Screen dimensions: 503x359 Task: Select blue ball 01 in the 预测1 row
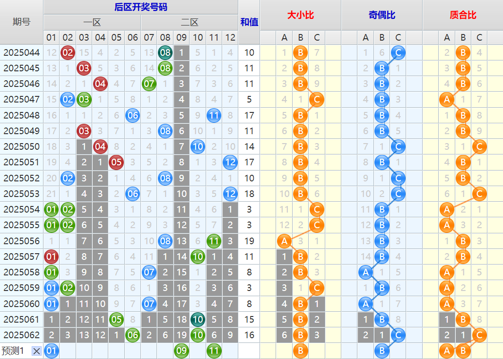click(x=52, y=350)
